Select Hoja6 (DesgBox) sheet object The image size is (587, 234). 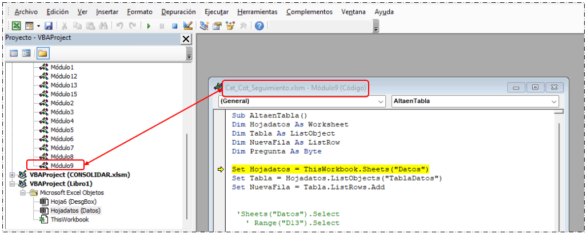[73, 202]
